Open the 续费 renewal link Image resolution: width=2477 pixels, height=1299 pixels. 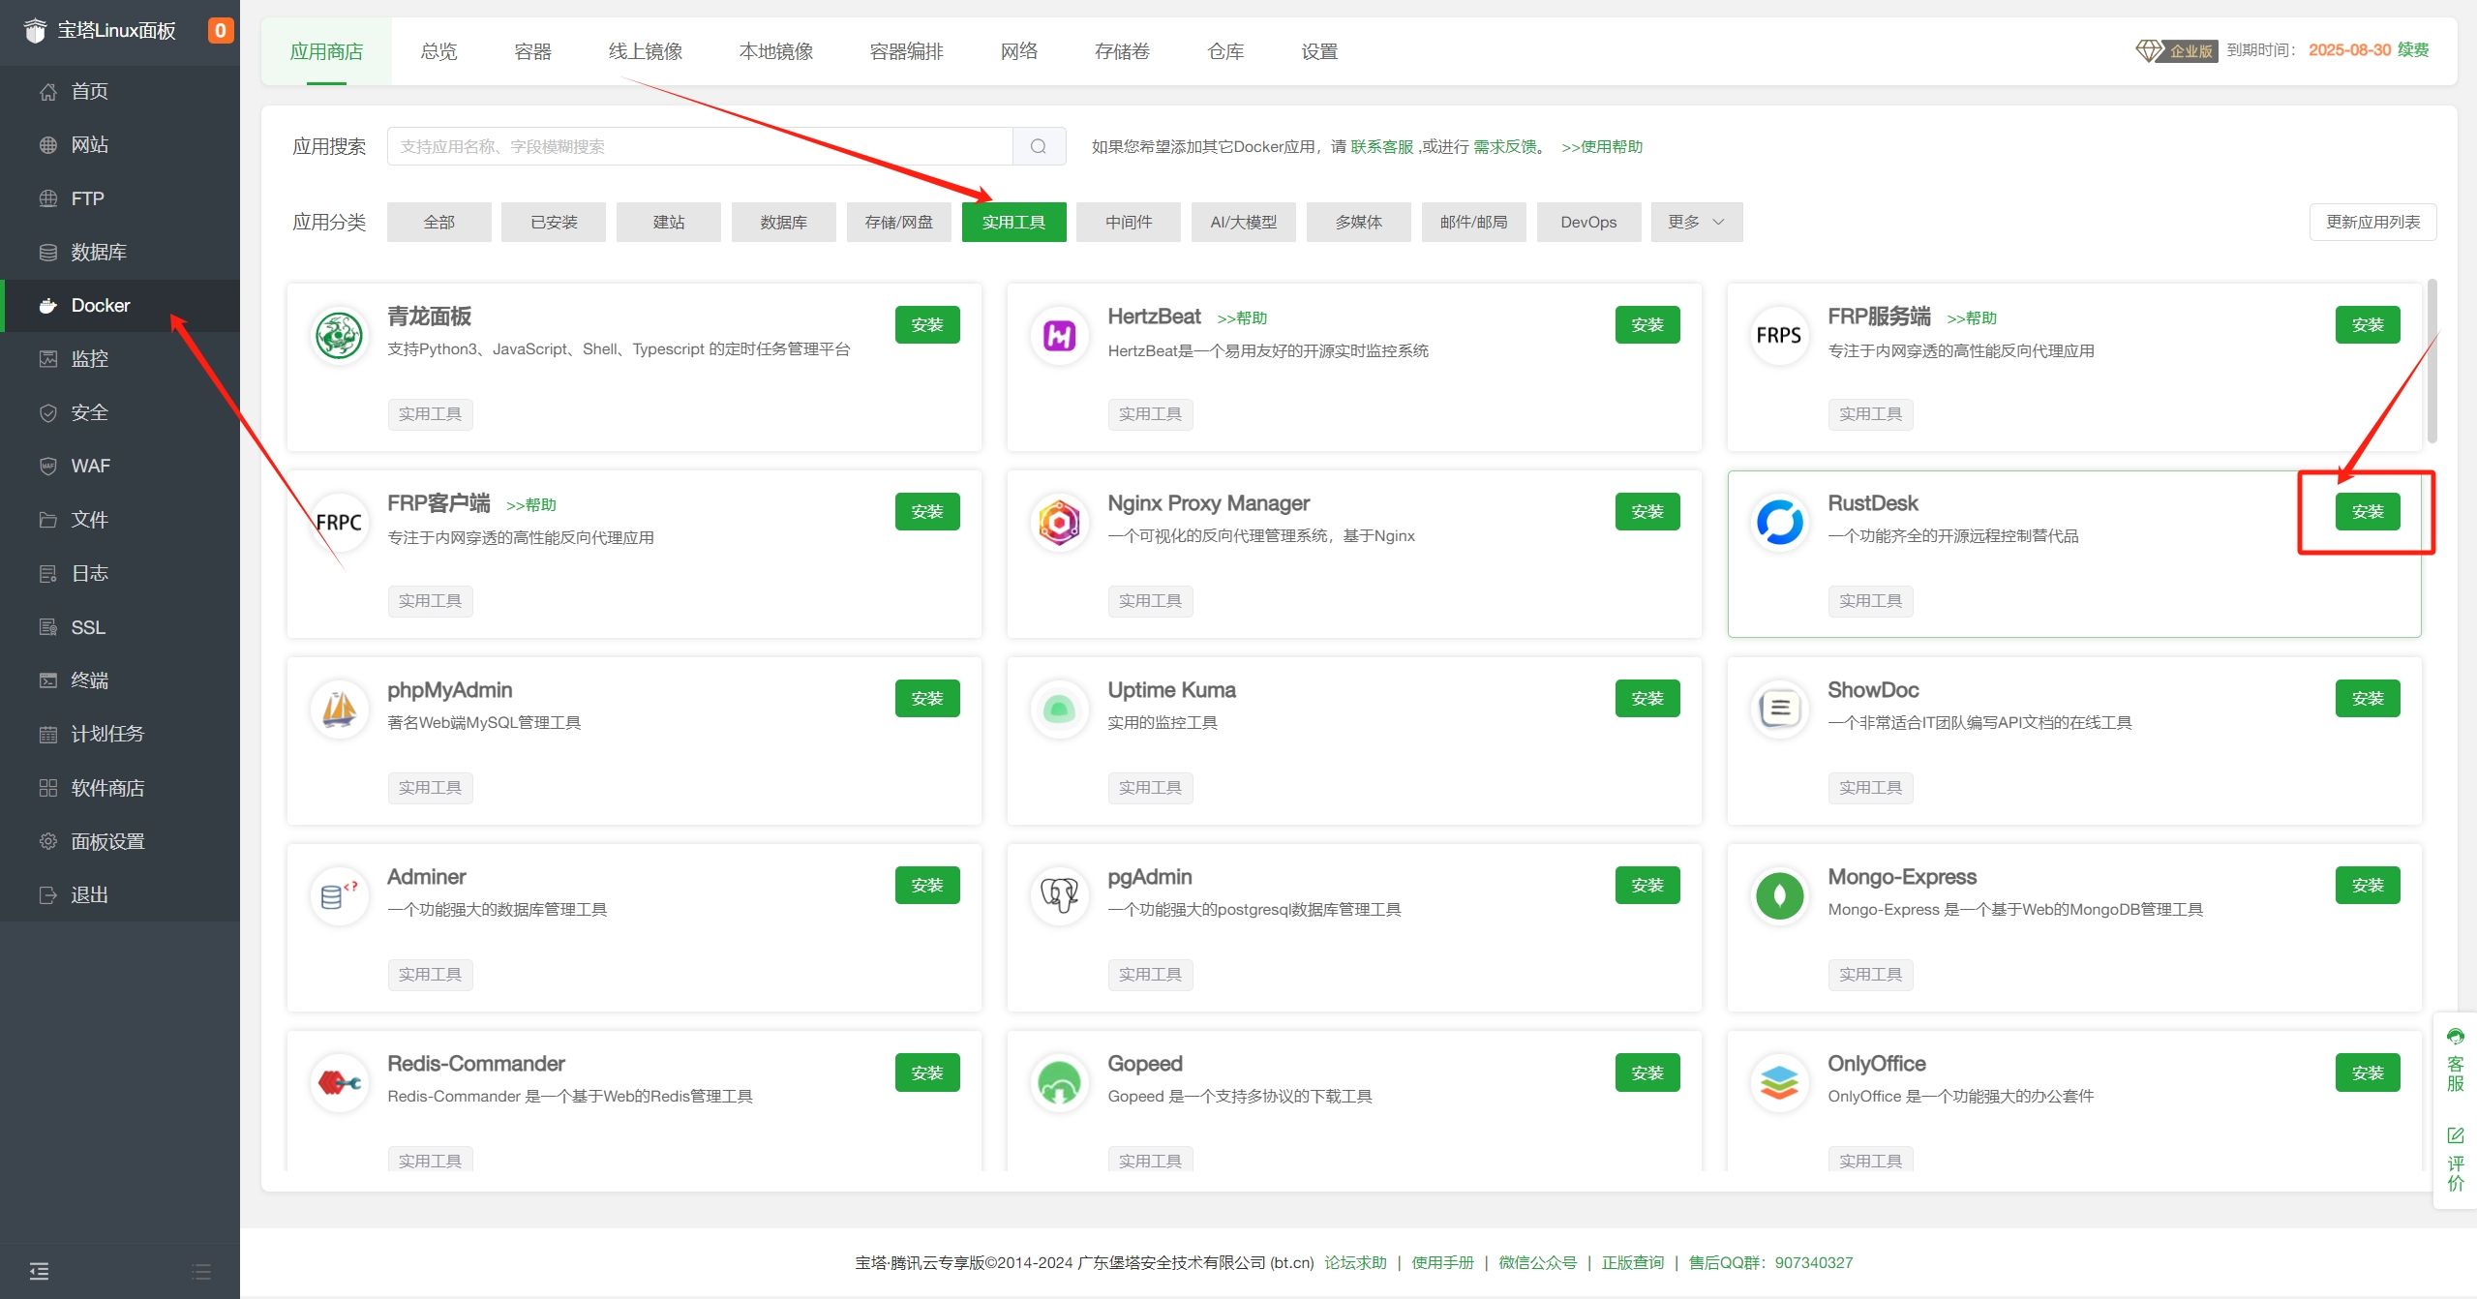click(x=2413, y=49)
